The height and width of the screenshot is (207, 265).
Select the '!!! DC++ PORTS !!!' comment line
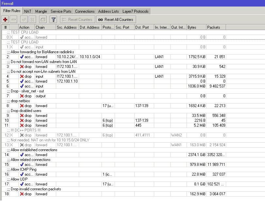25,130
